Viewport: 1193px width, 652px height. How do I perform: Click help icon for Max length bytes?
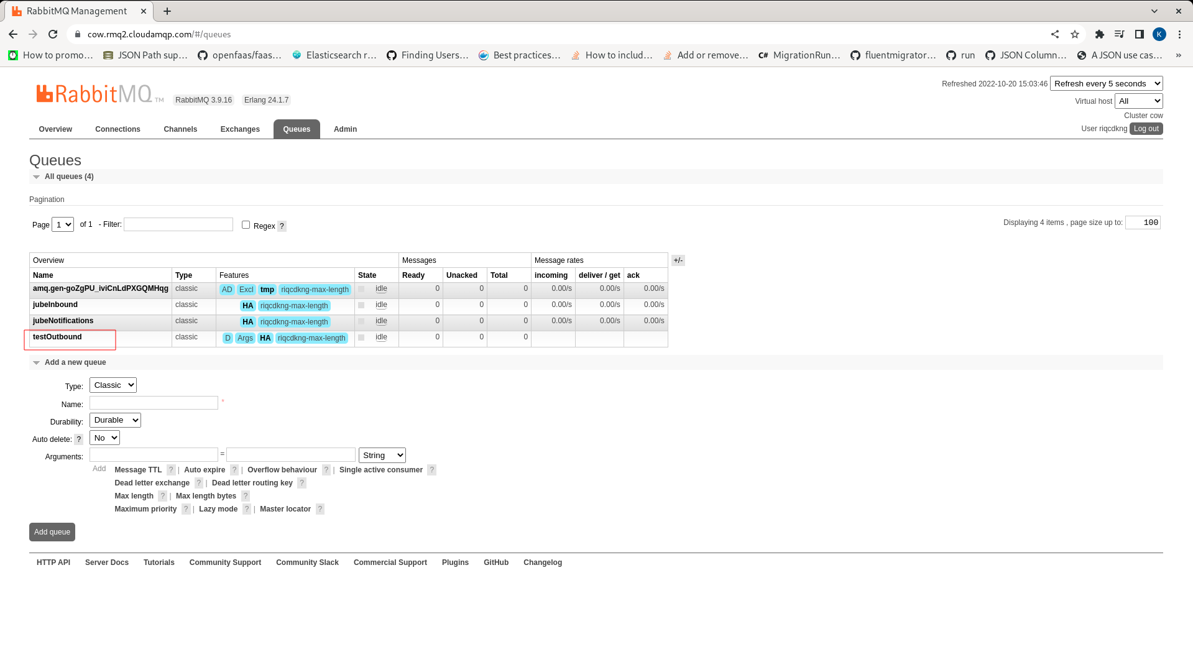pos(246,496)
